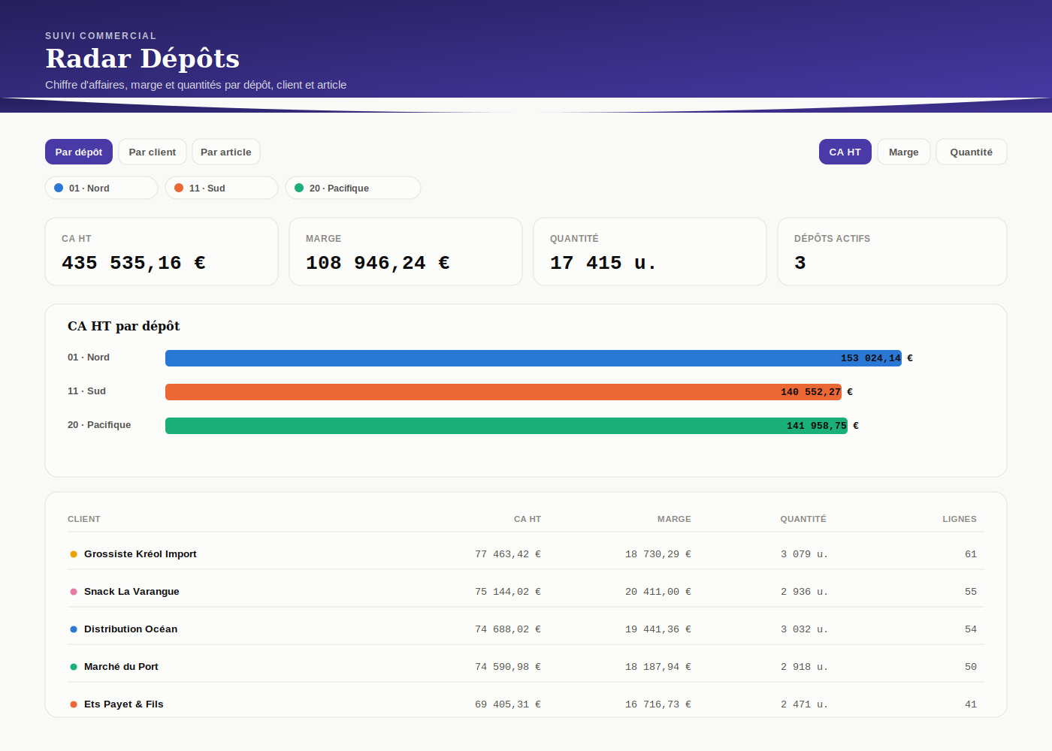Open the Snack La Varangue client row
The height and width of the screenshot is (751, 1052).
point(526,592)
